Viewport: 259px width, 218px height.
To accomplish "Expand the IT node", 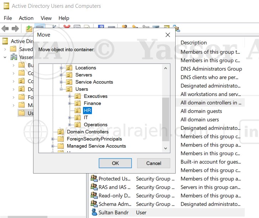I will (x=69, y=117).
